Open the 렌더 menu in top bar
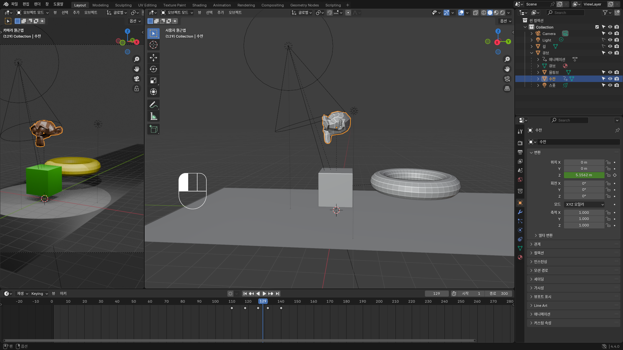This screenshot has width=623, height=350. coord(37,4)
